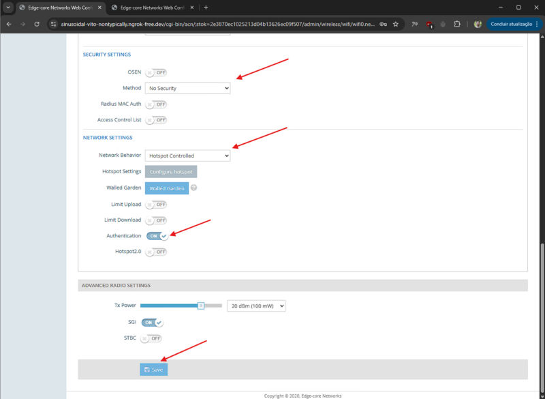Open the security Method dropdown
Viewport: 545px width, 399px height.
pyautogui.click(x=187, y=88)
